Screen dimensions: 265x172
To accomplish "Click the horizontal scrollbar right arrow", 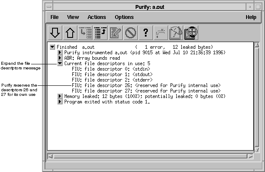I will 250,156.
